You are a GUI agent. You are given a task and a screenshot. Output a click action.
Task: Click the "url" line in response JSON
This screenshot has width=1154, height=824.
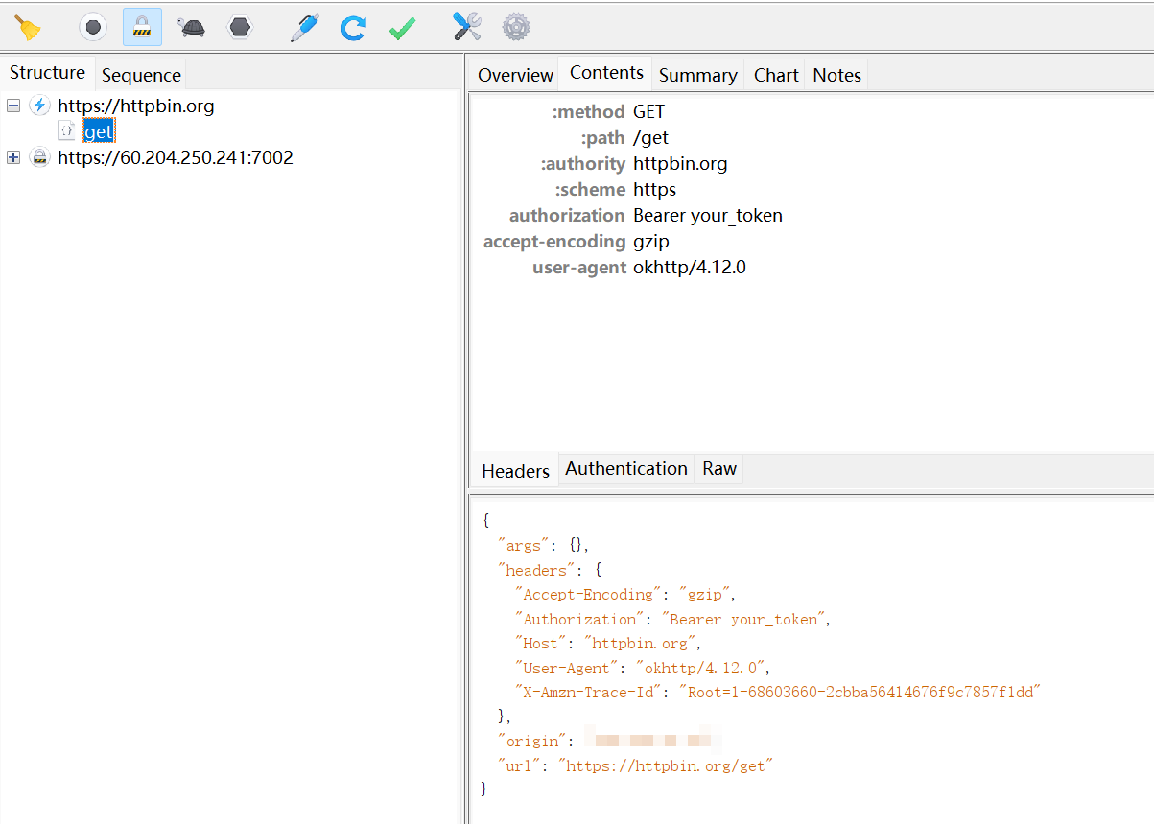coord(635,765)
